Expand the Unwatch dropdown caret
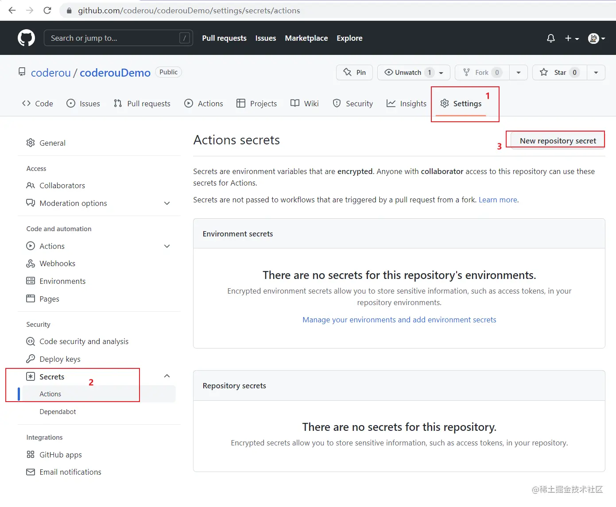Screen dimensions: 616x507 click(x=441, y=73)
